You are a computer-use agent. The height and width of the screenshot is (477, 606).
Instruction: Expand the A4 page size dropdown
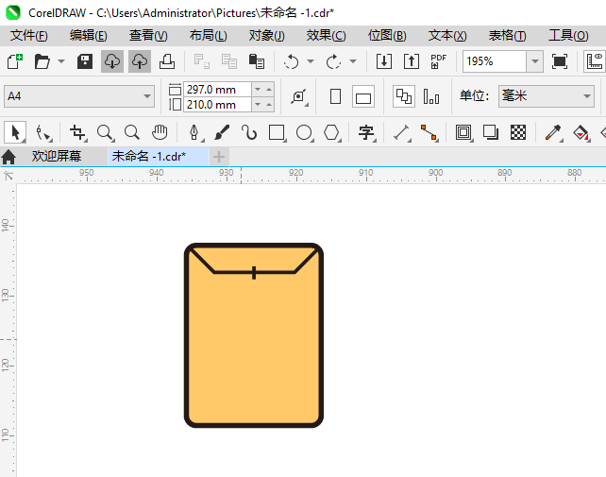tap(147, 96)
